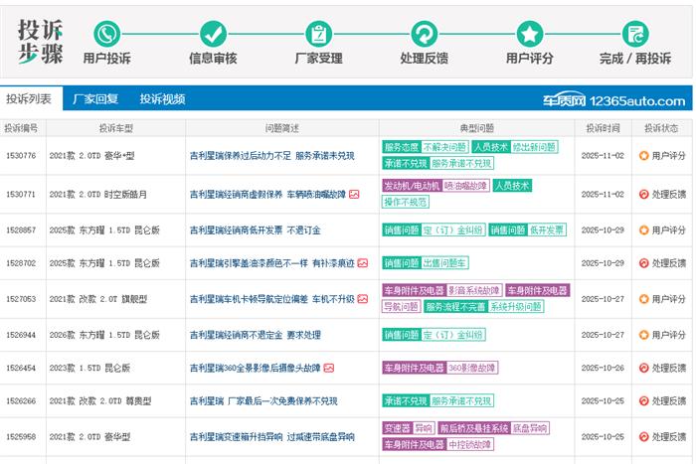The width and height of the screenshot is (696, 464).
Task: Open complaint 吉利星瑞变速箱升挡异响
Action: (271, 436)
